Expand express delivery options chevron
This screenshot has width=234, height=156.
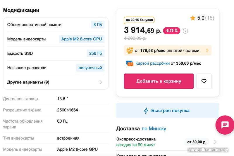(x=216, y=142)
